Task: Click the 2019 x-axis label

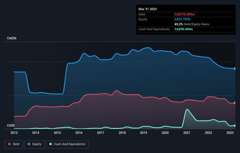Action: pos(144,133)
